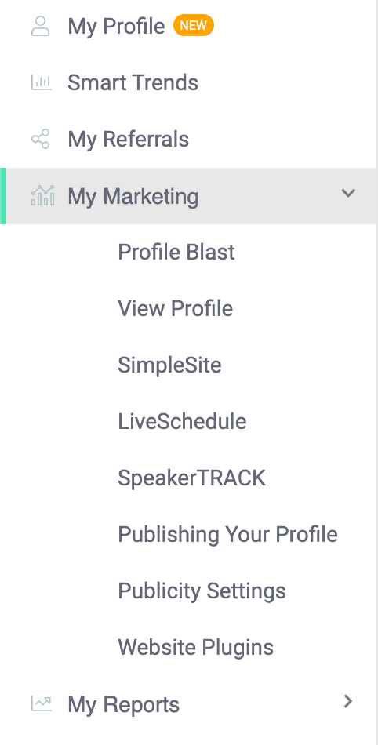Viewport: 378px width, 745px height.
Task: Go to Publishing Your Profile
Action: point(228,535)
